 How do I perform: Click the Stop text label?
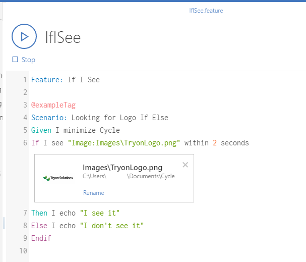coord(28,60)
